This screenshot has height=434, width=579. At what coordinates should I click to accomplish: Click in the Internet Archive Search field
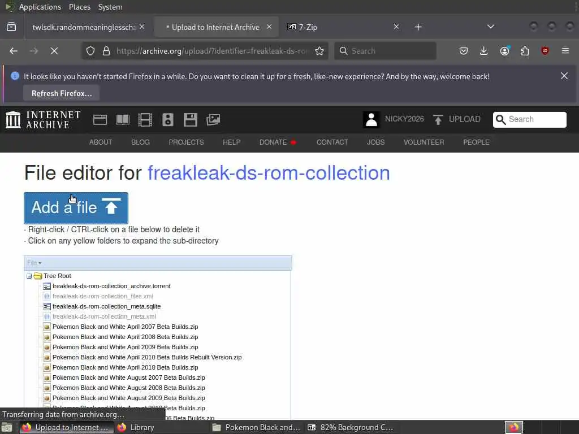529,120
